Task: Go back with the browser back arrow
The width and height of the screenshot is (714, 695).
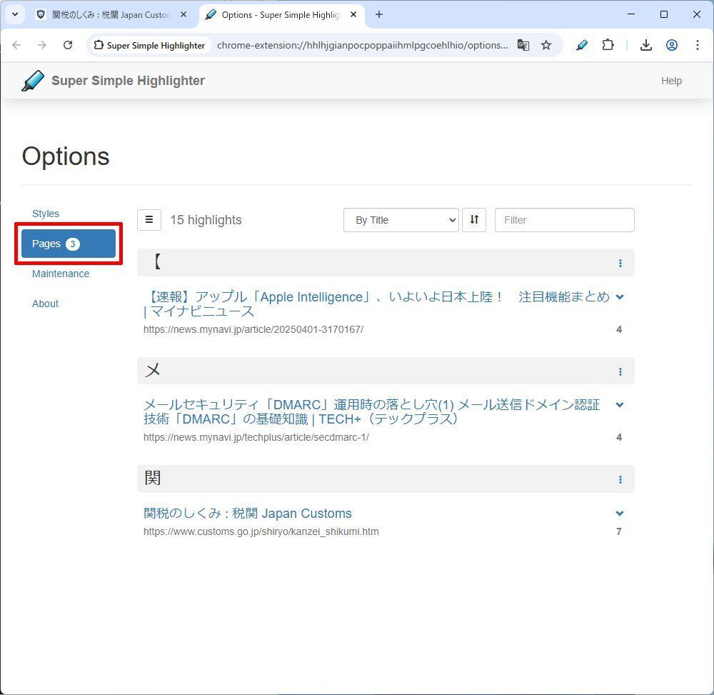Action: pyautogui.click(x=17, y=45)
